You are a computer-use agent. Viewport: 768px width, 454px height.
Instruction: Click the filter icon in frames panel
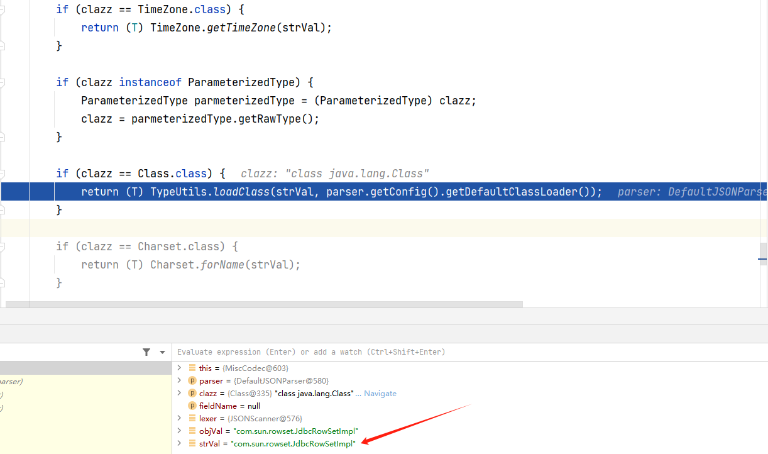[146, 352]
